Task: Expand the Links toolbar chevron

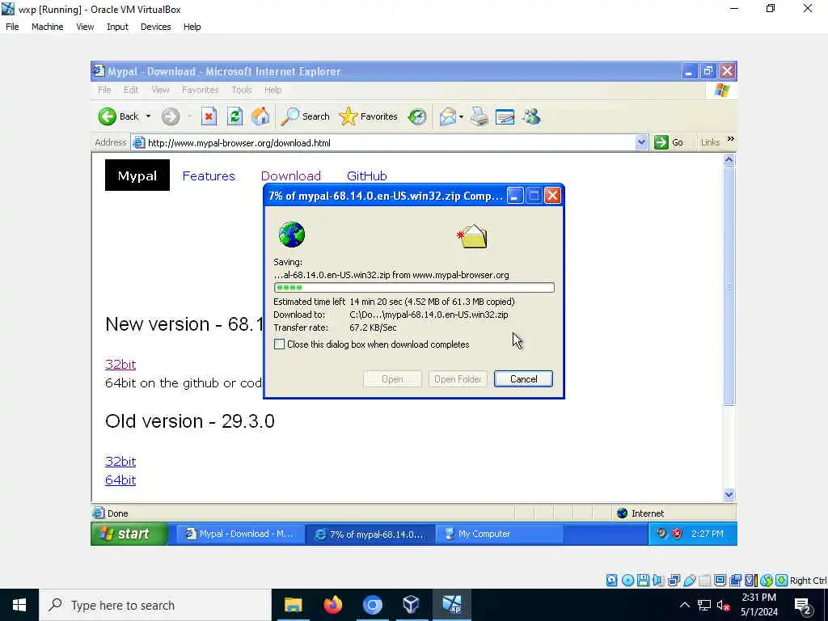Action: pos(731,139)
